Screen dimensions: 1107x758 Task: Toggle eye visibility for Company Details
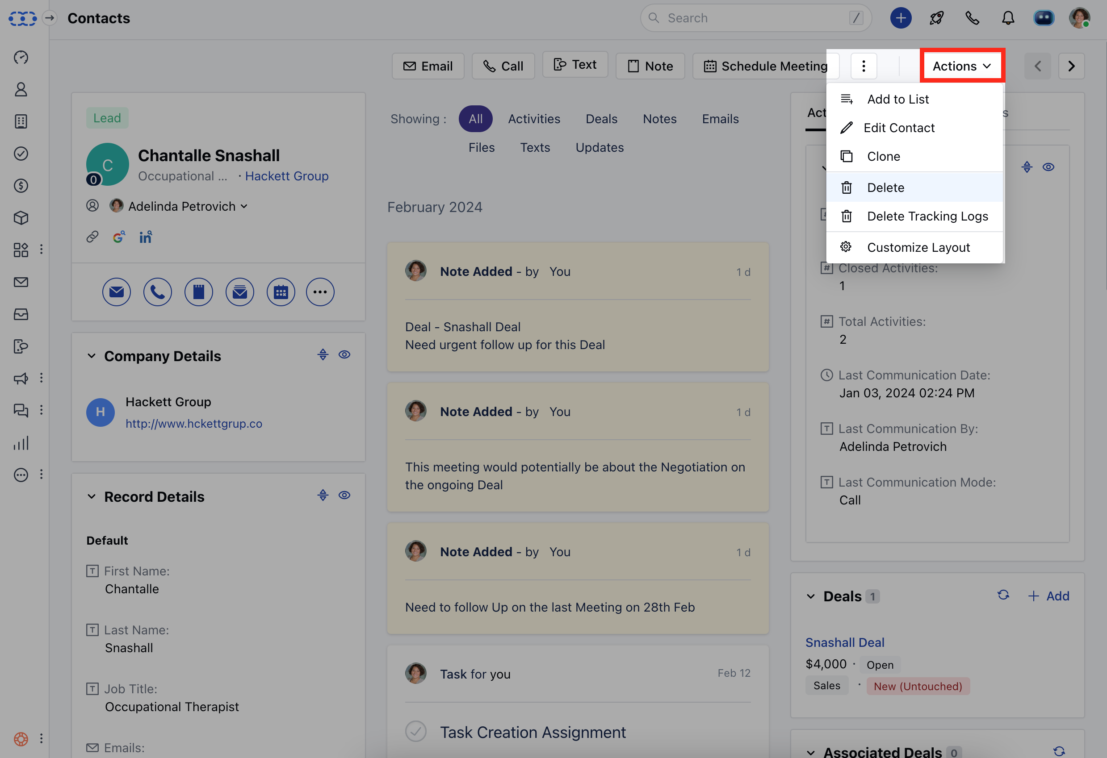[344, 355]
